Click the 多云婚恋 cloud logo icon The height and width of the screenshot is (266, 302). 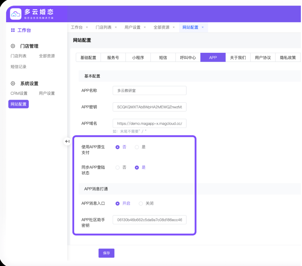[16, 14]
